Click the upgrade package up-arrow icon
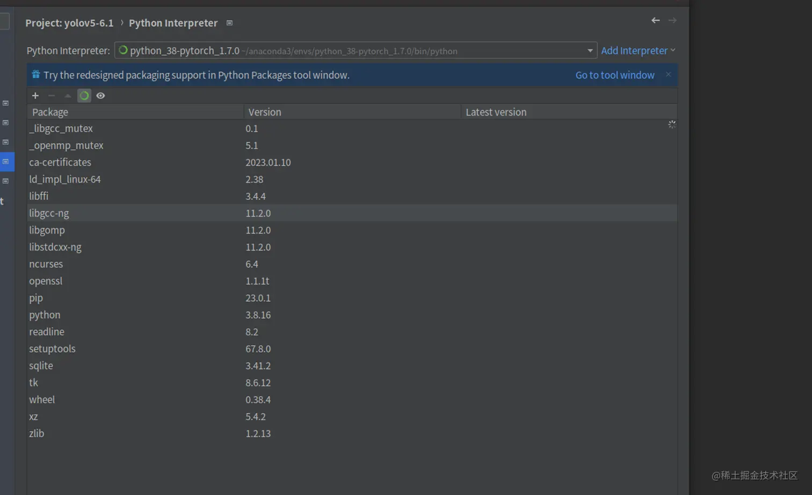The width and height of the screenshot is (812, 495). [x=68, y=96]
